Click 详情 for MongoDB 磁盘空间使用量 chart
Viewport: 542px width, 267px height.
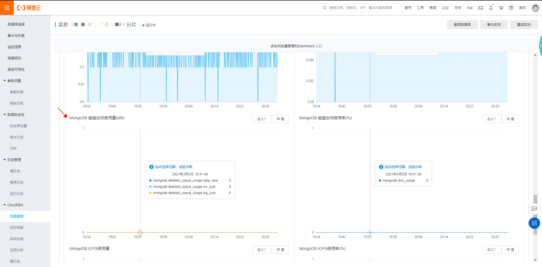(x=280, y=119)
